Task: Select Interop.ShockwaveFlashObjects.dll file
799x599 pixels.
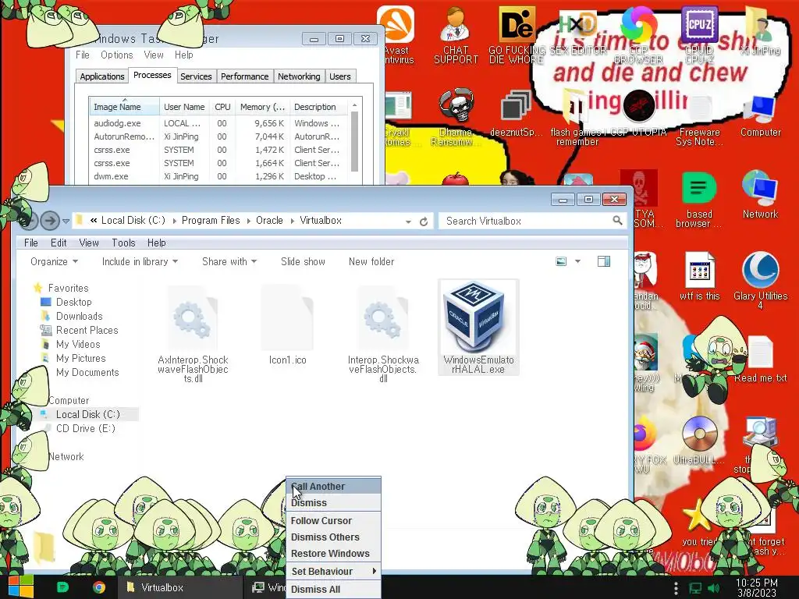Action: (383, 334)
